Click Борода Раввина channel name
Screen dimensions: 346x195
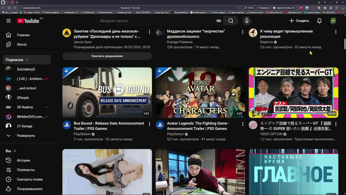pos(180,42)
